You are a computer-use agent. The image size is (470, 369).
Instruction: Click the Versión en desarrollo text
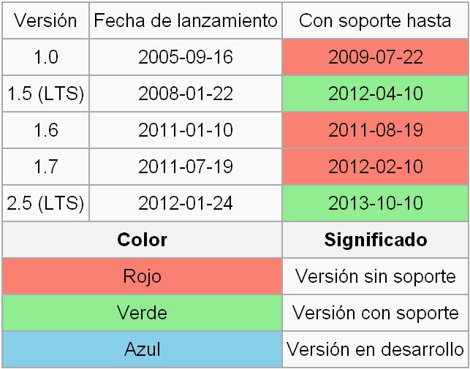coord(375,349)
